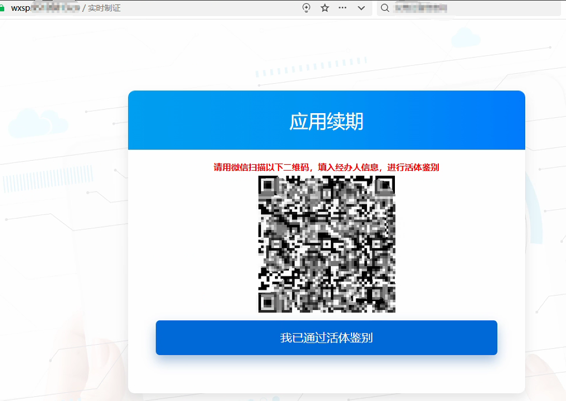Click the magnifier search icon
Image resolution: width=566 pixels, height=401 pixels.
[x=385, y=8]
